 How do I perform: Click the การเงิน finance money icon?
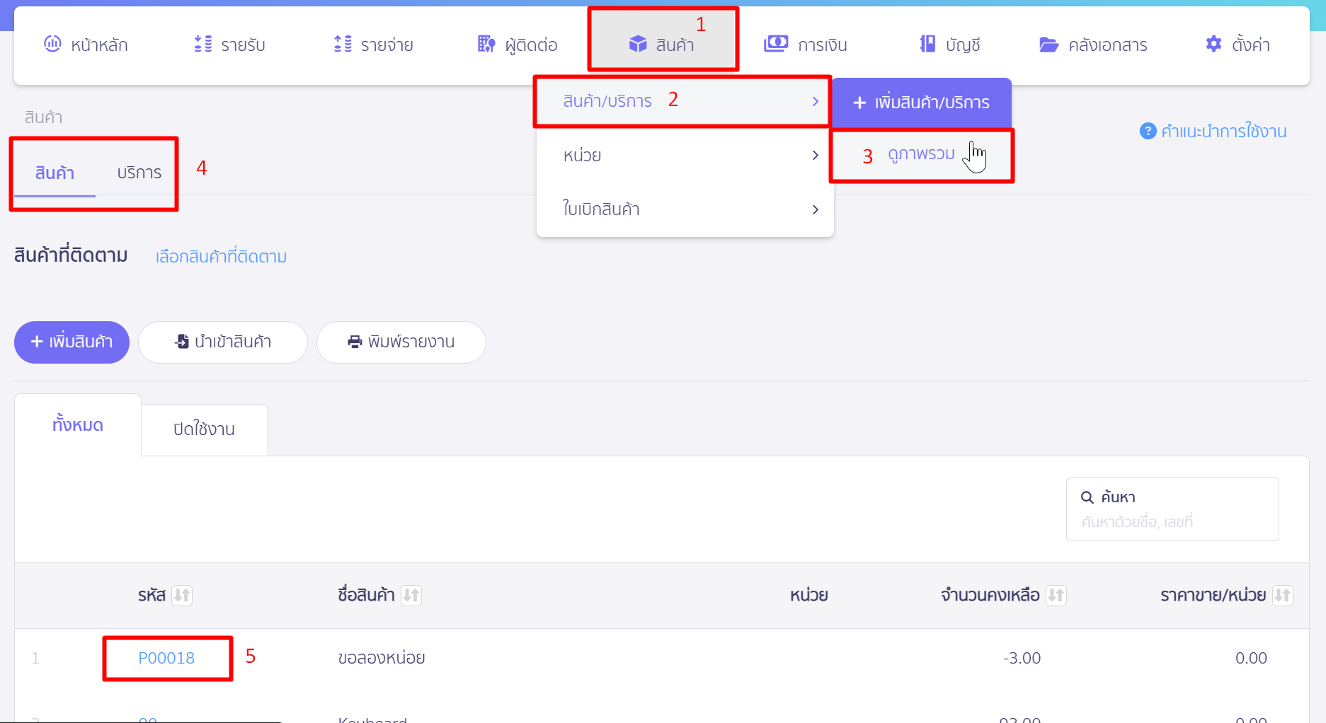[x=775, y=44]
